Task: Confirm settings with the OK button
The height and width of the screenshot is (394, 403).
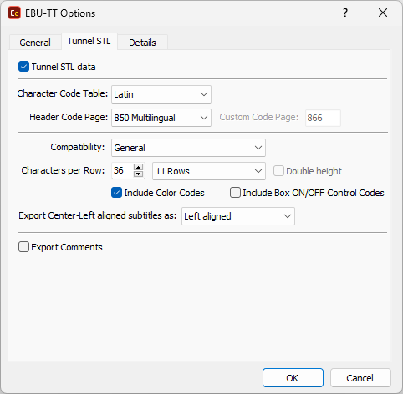Action: 293,378
